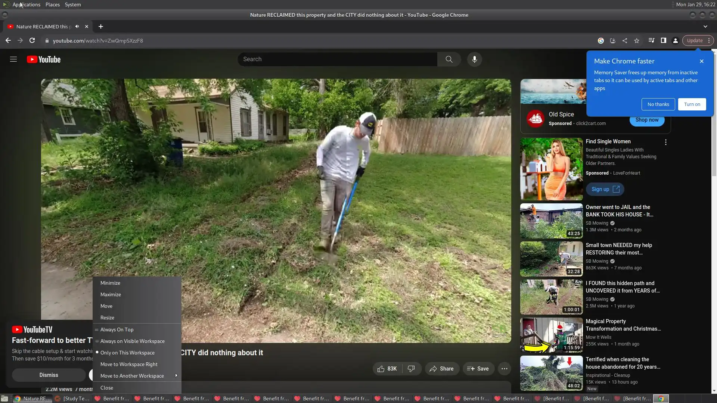This screenshot has width=717, height=403.
Task: Choose Move to Workspace Right menu entry
Action: coord(129,364)
